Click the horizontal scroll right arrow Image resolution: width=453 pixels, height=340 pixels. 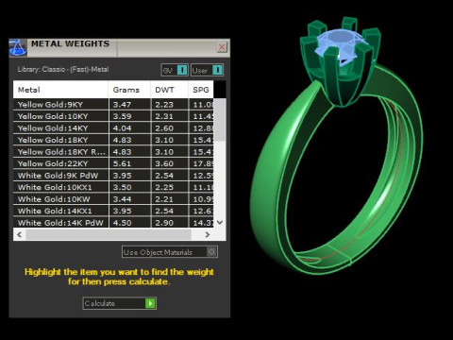click(x=208, y=234)
